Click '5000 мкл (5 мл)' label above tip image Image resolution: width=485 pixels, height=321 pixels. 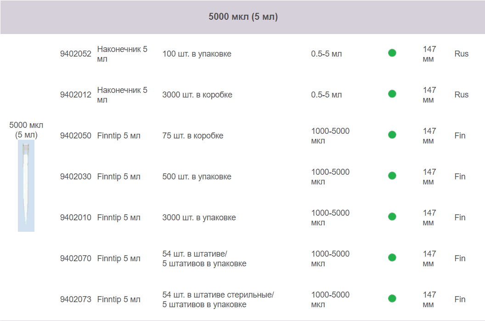coord(26,130)
